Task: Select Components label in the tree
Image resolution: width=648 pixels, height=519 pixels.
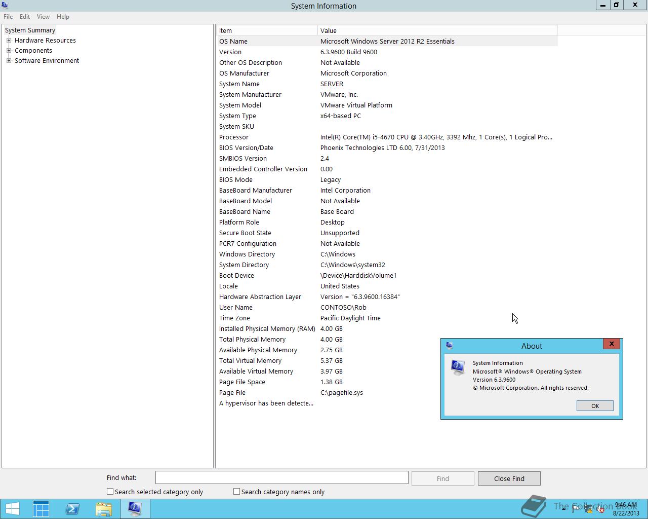Action: pos(33,51)
